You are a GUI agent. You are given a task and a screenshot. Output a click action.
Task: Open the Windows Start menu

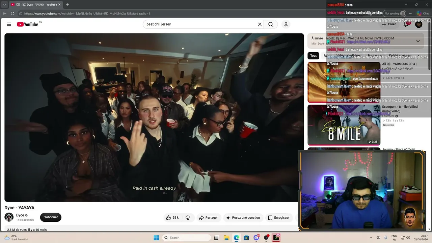(156, 238)
